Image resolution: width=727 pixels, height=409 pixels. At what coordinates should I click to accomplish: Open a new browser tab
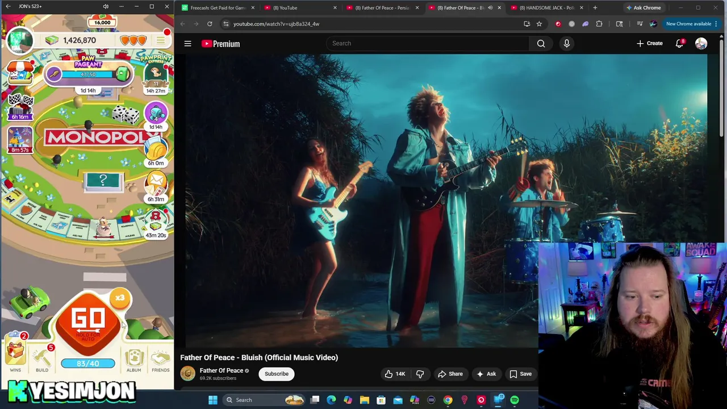(x=595, y=8)
